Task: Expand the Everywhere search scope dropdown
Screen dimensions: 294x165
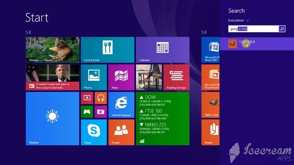Action: [238, 20]
